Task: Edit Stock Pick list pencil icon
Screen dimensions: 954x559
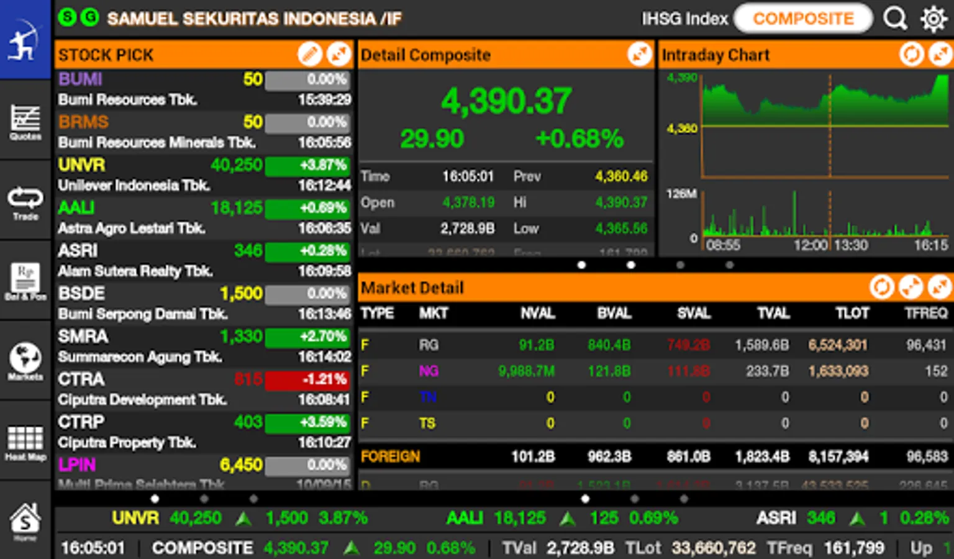Action: pos(309,55)
